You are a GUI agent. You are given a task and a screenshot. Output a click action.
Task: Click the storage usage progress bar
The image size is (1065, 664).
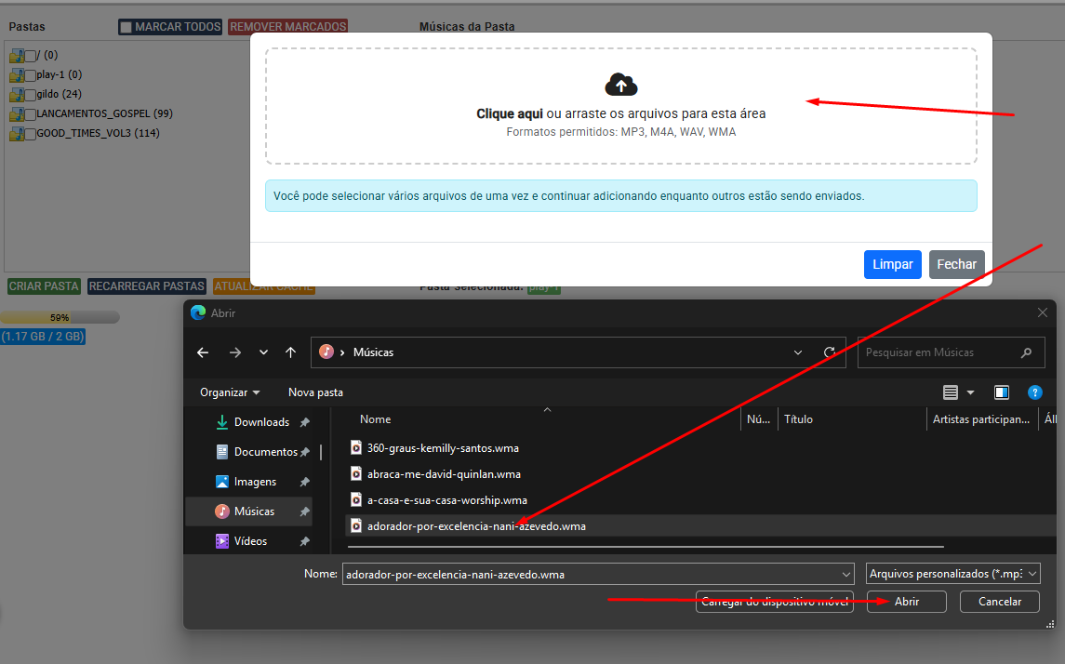point(60,317)
